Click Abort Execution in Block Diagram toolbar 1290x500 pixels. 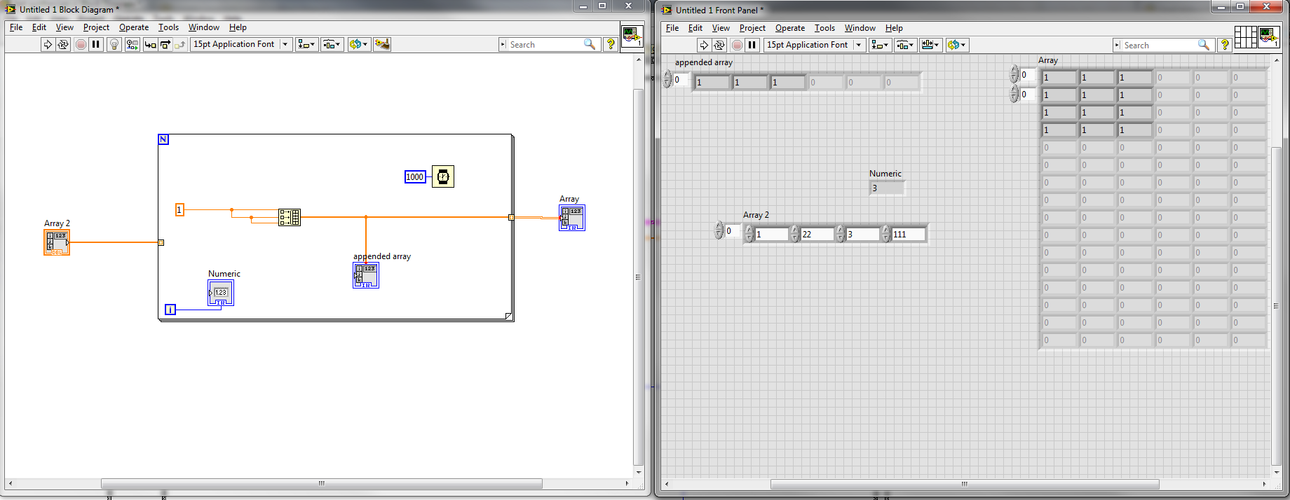click(x=81, y=44)
